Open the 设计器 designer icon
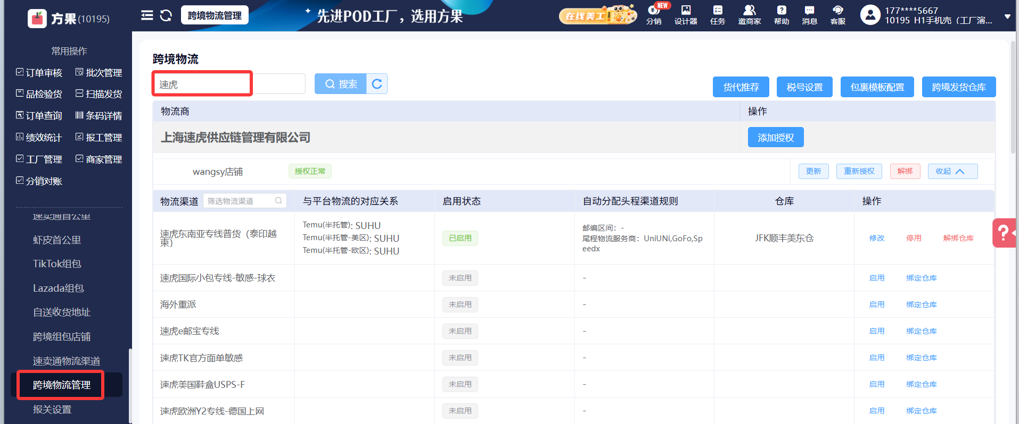This screenshot has height=424, width=1019. point(686,15)
